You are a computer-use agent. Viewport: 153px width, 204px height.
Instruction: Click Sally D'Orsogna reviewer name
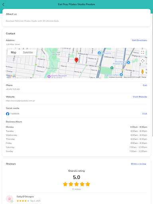click(25, 196)
